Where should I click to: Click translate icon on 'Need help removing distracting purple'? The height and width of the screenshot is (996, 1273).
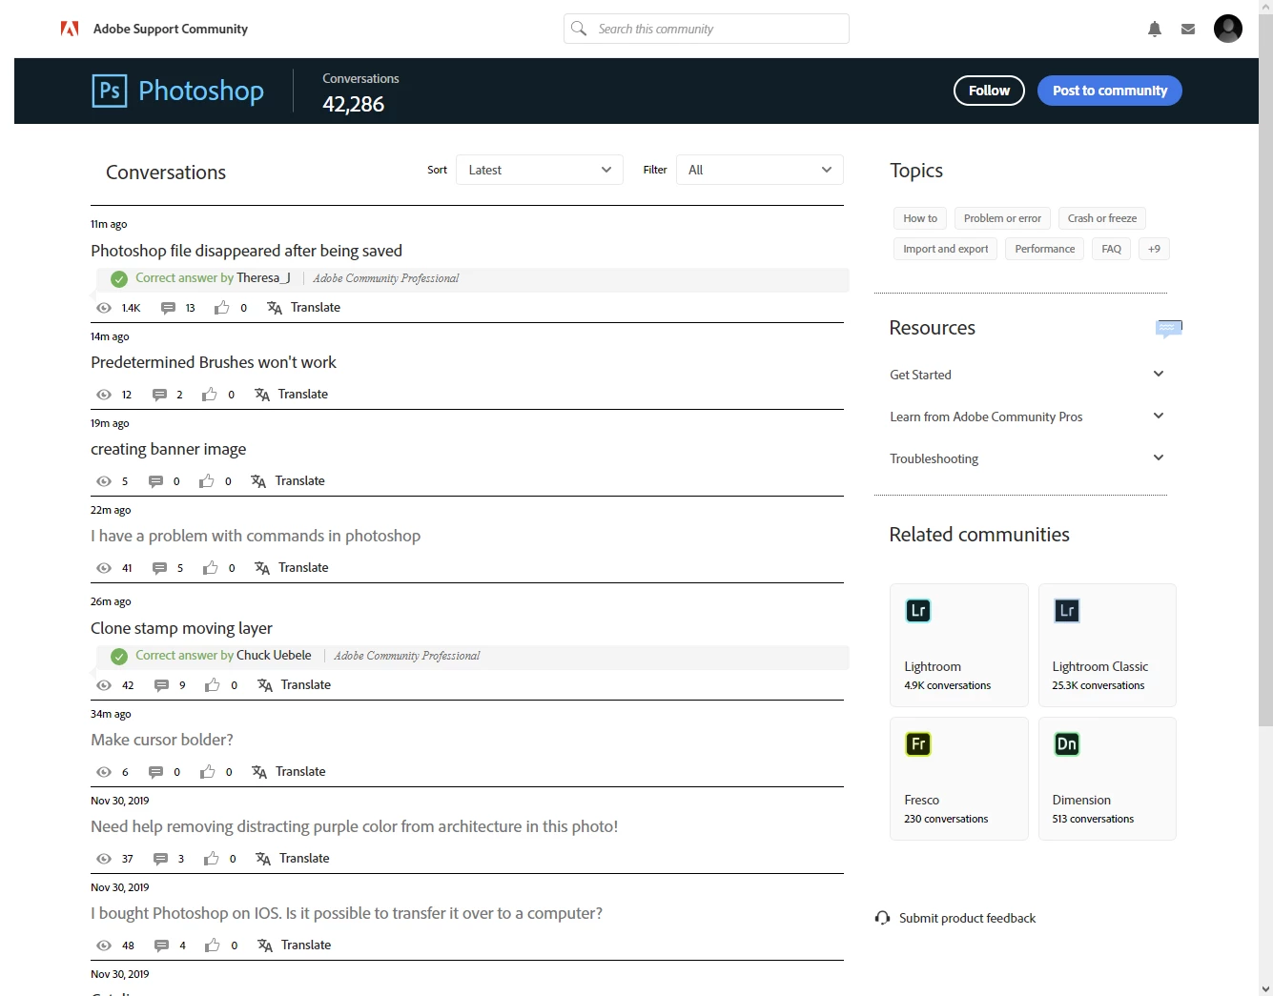point(263,859)
